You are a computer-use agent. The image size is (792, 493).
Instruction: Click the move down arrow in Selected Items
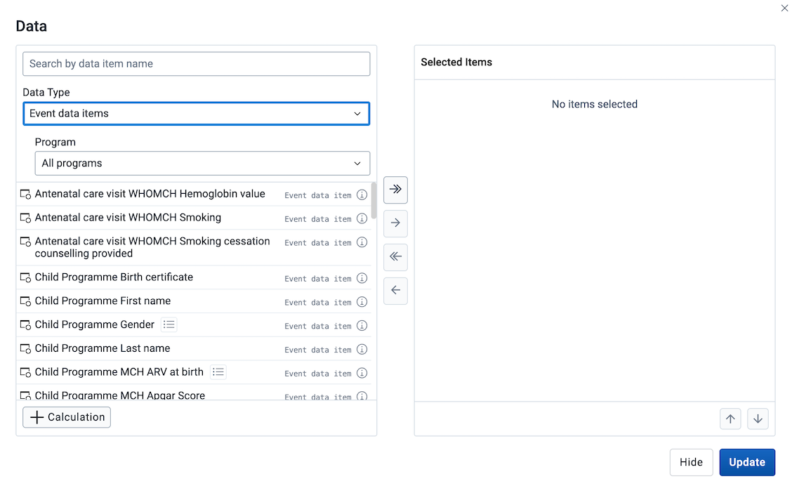(x=758, y=419)
